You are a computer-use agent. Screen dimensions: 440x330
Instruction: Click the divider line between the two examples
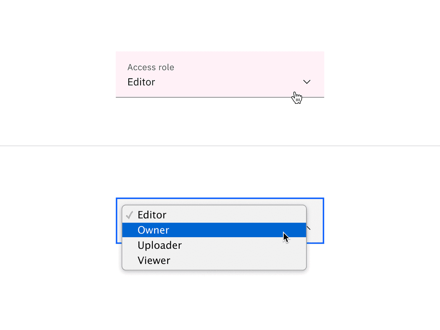tap(220, 146)
